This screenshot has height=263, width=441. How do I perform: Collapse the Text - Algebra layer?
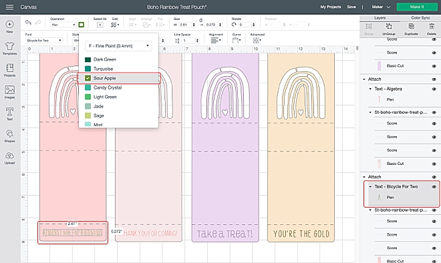tap(370, 89)
